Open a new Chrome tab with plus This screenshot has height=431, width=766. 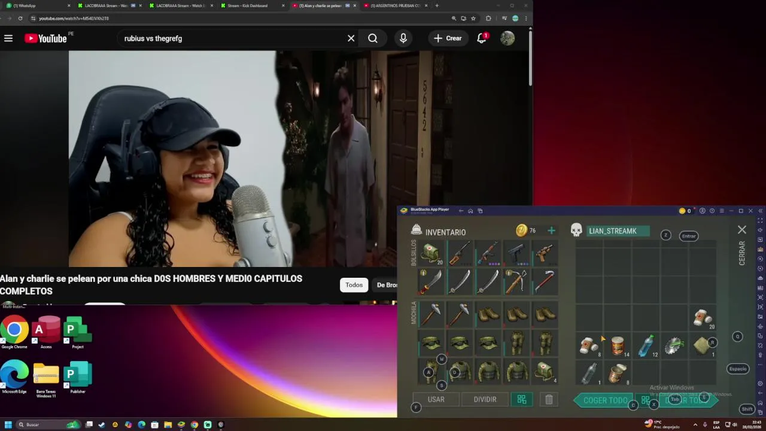pos(437,5)
